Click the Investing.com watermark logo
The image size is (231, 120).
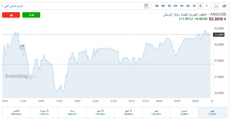pos(20,76)
